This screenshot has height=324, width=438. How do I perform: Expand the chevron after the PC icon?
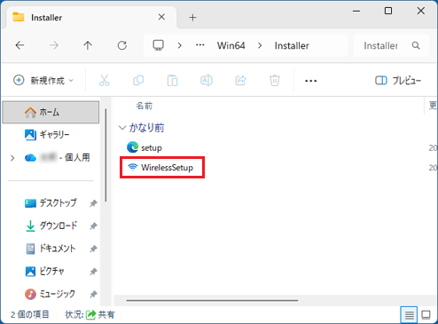click(179, 45)
